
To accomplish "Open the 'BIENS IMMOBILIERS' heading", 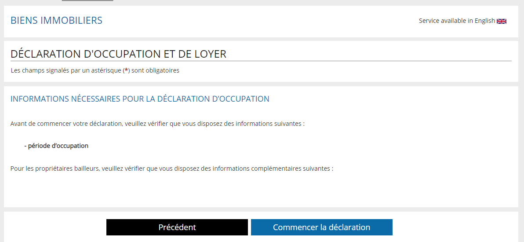I will pos(56,20).
